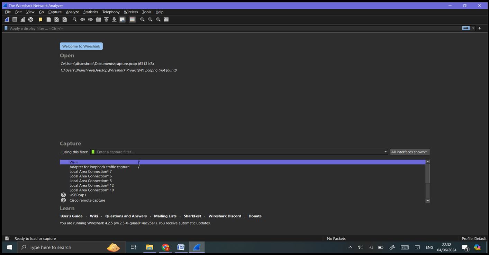Open the SharkFest link
The height and width of the screenshot is (255, 489).
pos(192,216)
